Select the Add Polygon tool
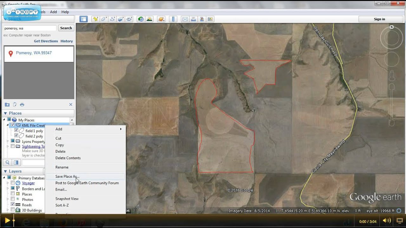 click(104, 19)
